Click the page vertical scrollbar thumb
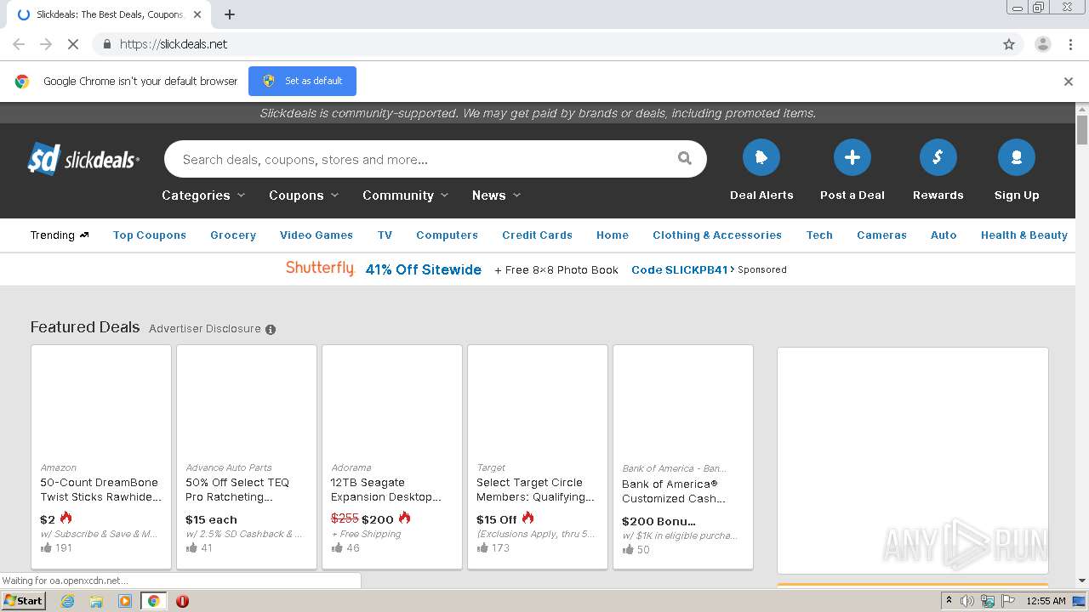 1082,130
